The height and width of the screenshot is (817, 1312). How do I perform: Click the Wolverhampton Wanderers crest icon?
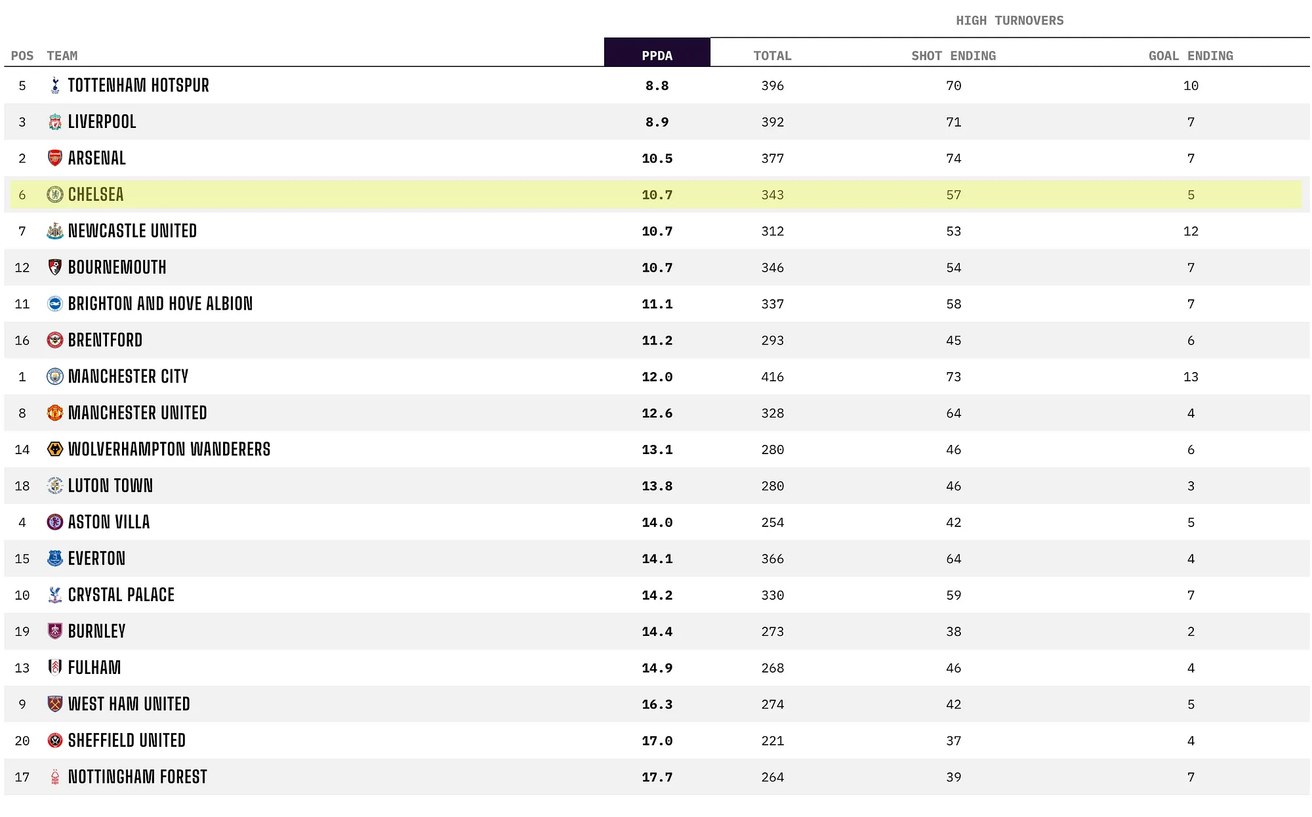pyautogui.click(x=55, y=450)
